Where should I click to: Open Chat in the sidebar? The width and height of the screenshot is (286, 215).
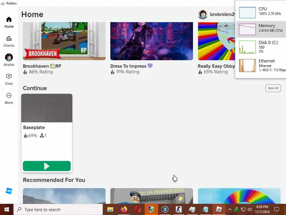coord(9,79)
